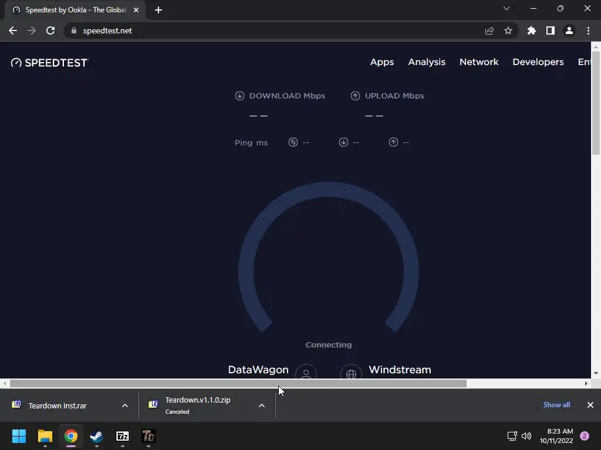Open the Analysis menu
The width and height of the screenshot is (601, 450).
click(427, 62)
